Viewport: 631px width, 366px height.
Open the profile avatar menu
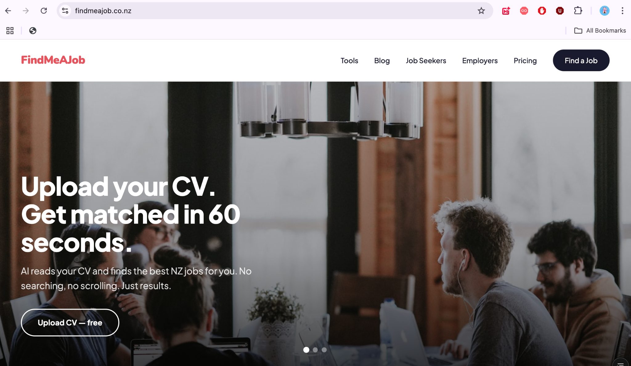point(604,11)
